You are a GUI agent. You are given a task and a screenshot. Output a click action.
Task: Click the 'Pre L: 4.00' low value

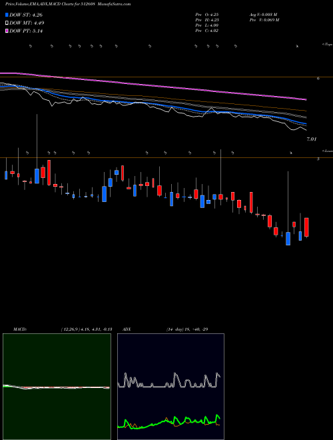[207, 25]
